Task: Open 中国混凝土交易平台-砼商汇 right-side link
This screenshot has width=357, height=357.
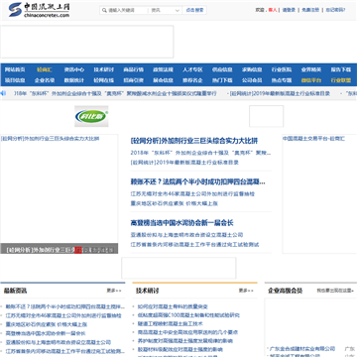Action: pos(313,139)
